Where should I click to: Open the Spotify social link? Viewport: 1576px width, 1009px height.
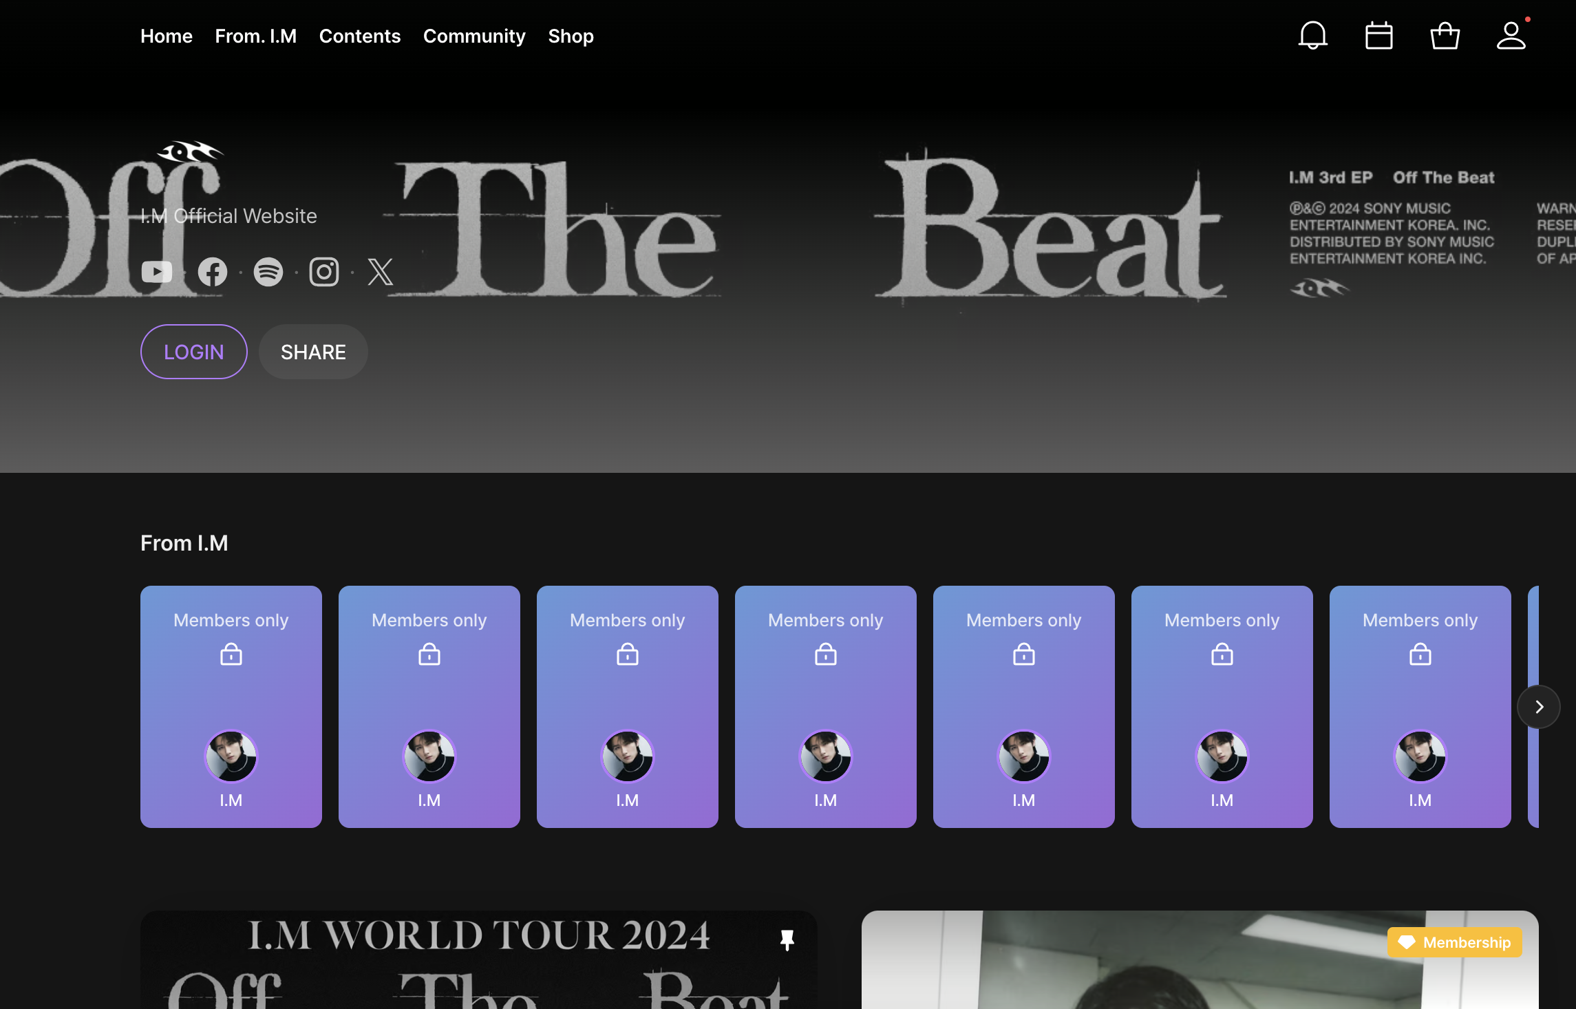(x=268, y=272)
